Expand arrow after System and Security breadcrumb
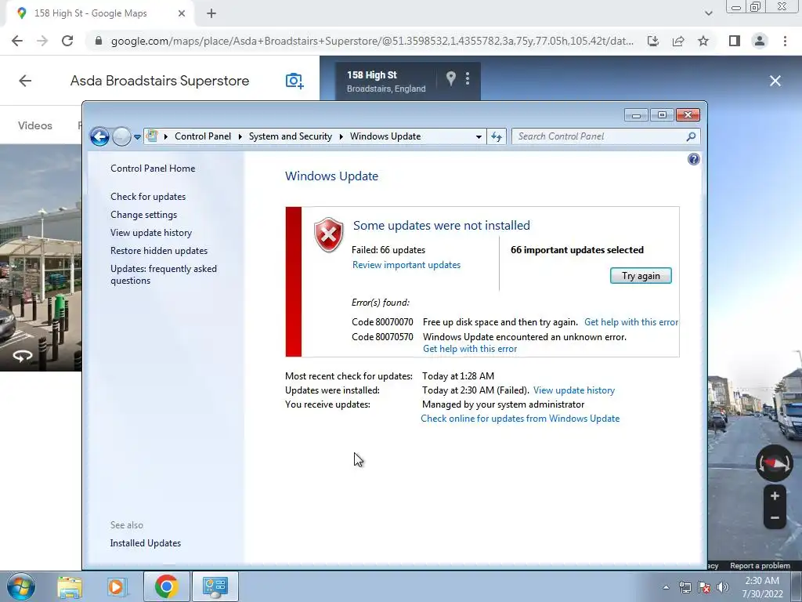 click(x=341, y=136)
